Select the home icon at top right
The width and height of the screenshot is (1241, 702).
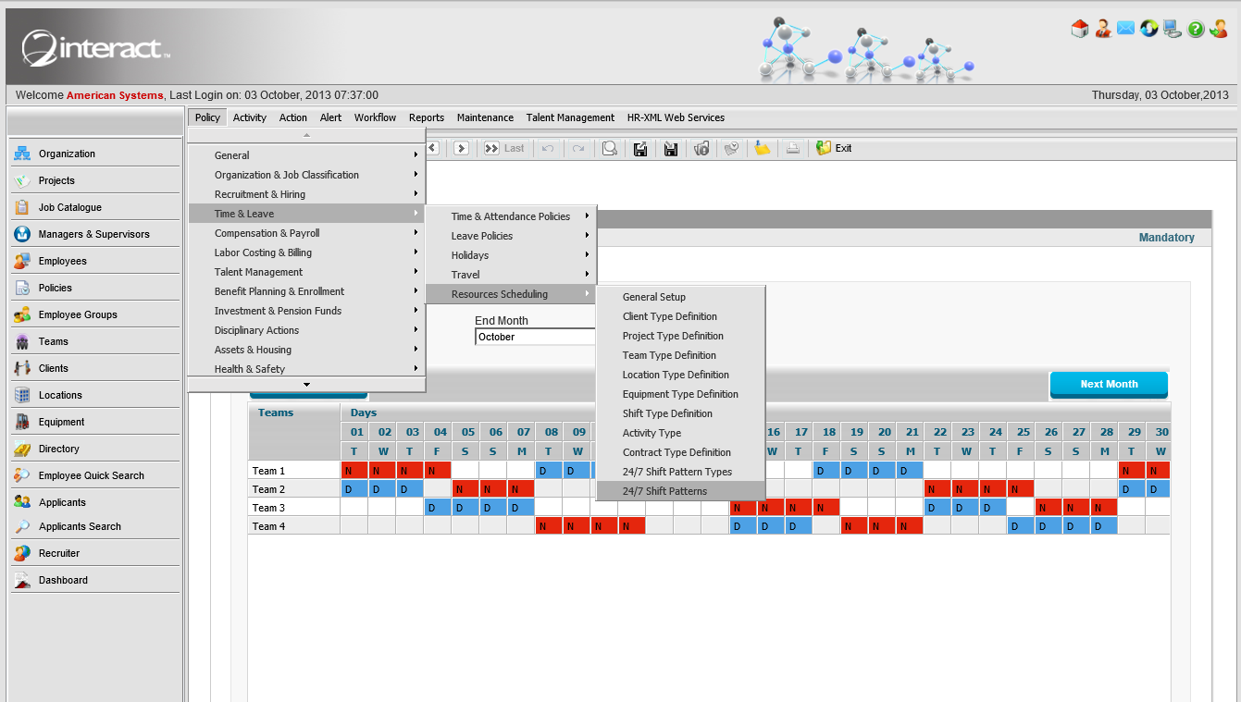point(1079,29)
